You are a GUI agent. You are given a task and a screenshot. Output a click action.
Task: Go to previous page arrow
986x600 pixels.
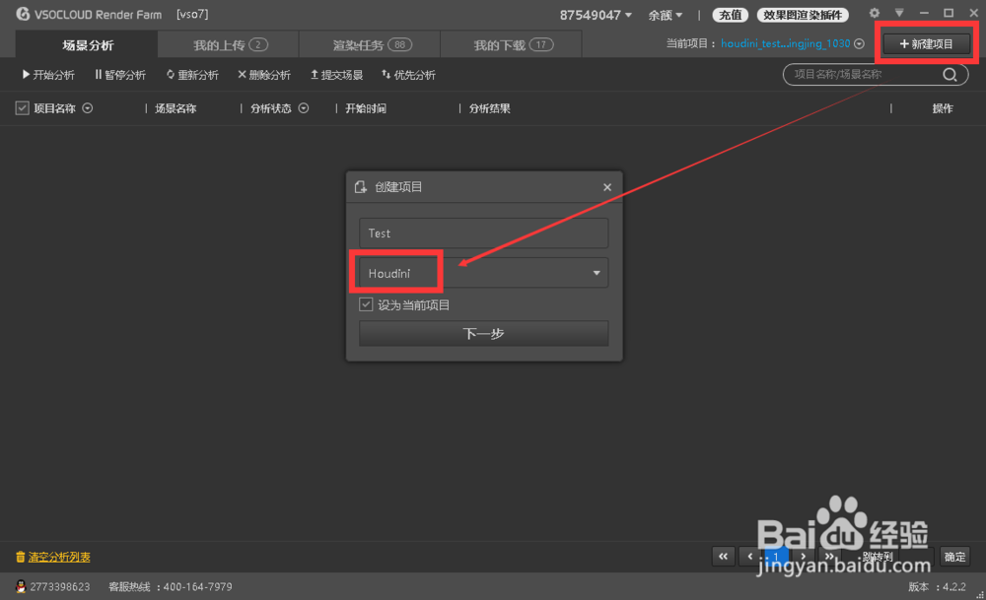coord(749,556)
